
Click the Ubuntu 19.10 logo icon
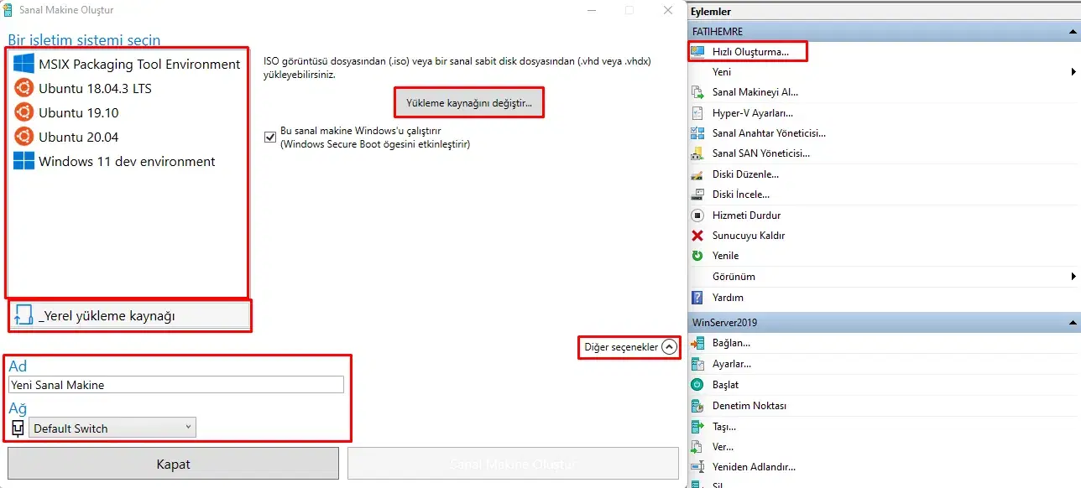tap(23, 112)
